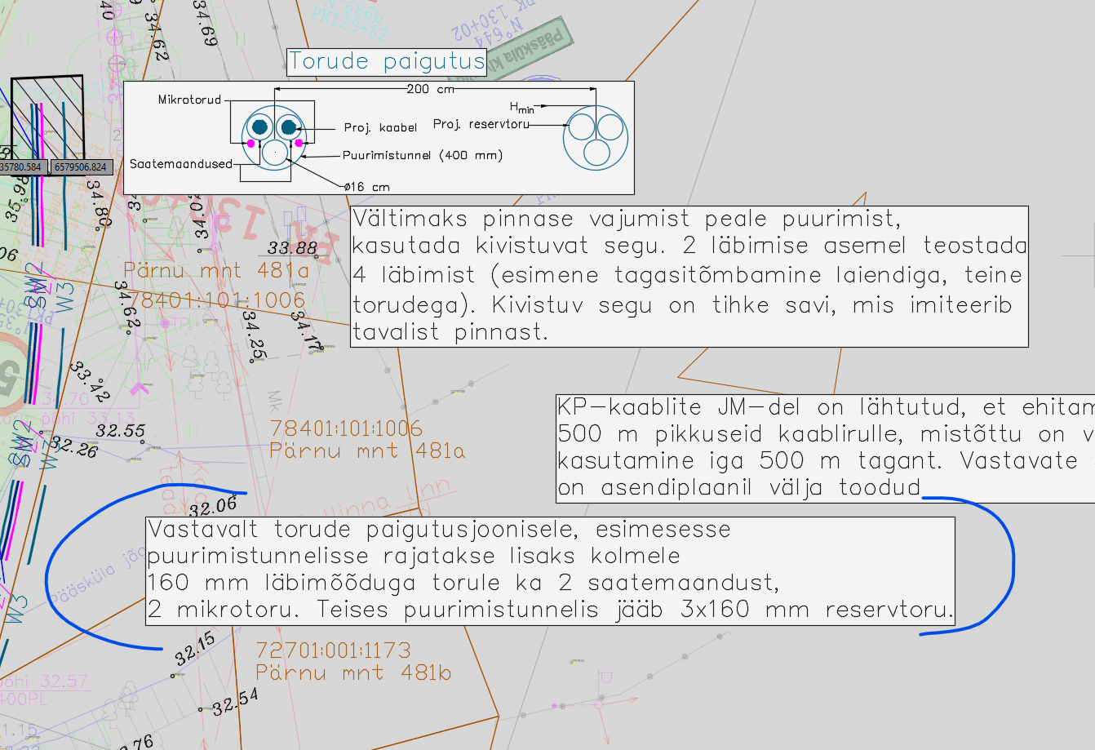
Task: Click the elevation value '32.06'
Action: [x=213, y=507]
